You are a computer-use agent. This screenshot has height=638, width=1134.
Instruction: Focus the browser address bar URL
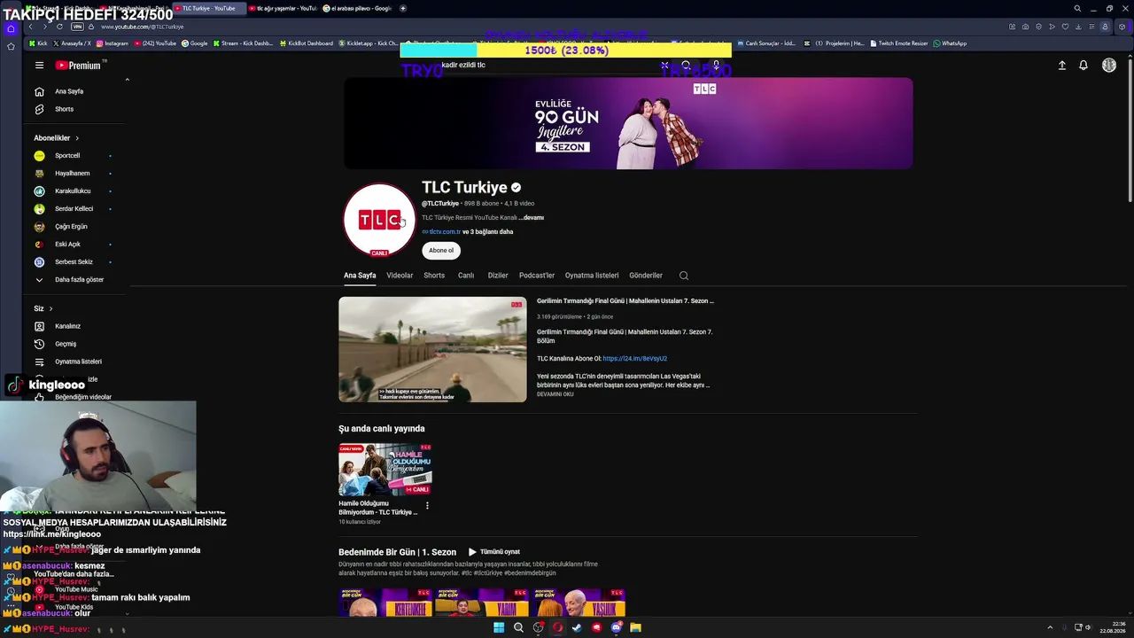point(142,27)
